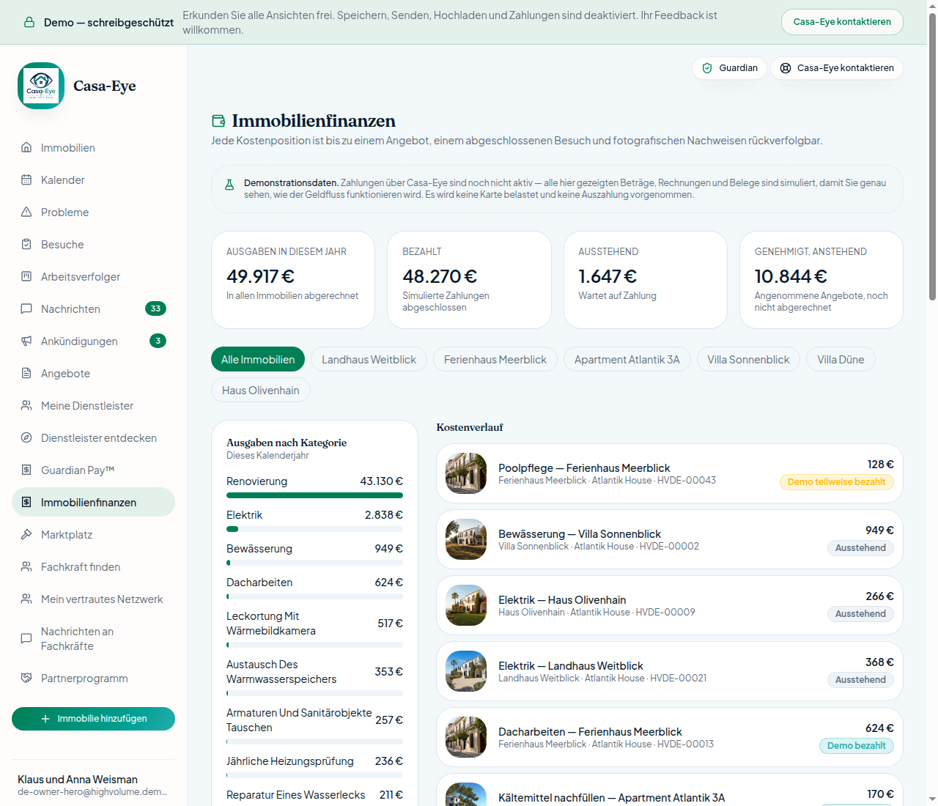Open Nachrichten an Fachkräfte
This screenshot has width=938, height=806.
coord(93,638)
